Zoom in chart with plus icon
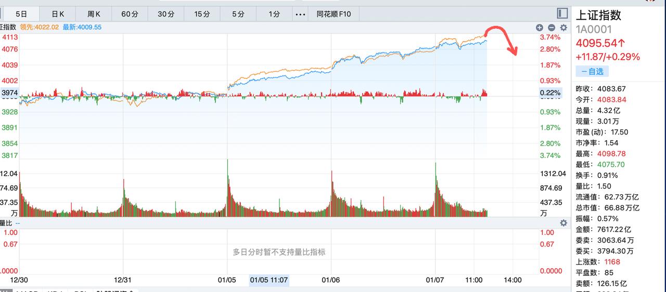The image size is (666, 292). point(540,28)
